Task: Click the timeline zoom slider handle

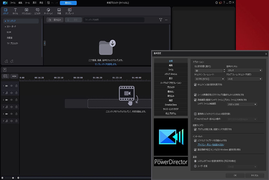Action: click(13, 178)
